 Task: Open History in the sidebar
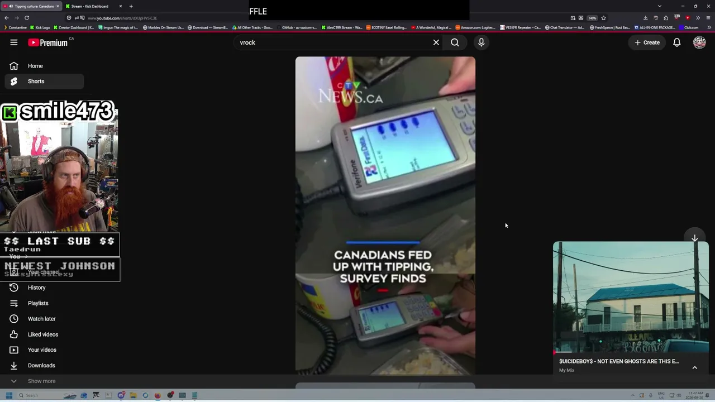click(x=45, y=288)
